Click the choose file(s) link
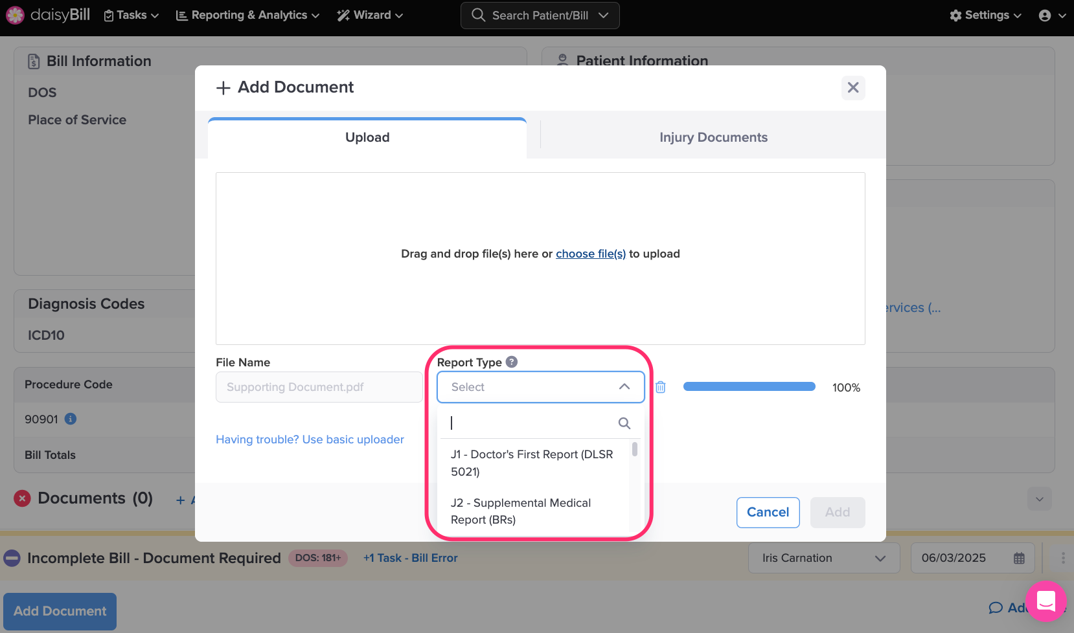The width and height of the screenshot is (1074, 633). pos(590,254)
